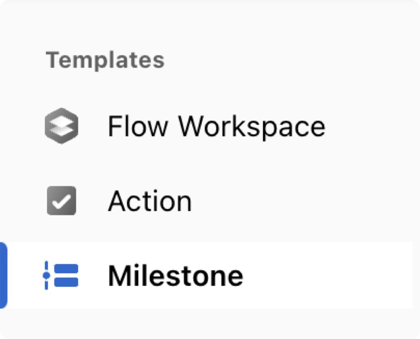This screenshot has width=420, height=339.
Task: Click the blue dot on the Milestone icon
Action: click(46, 275)
